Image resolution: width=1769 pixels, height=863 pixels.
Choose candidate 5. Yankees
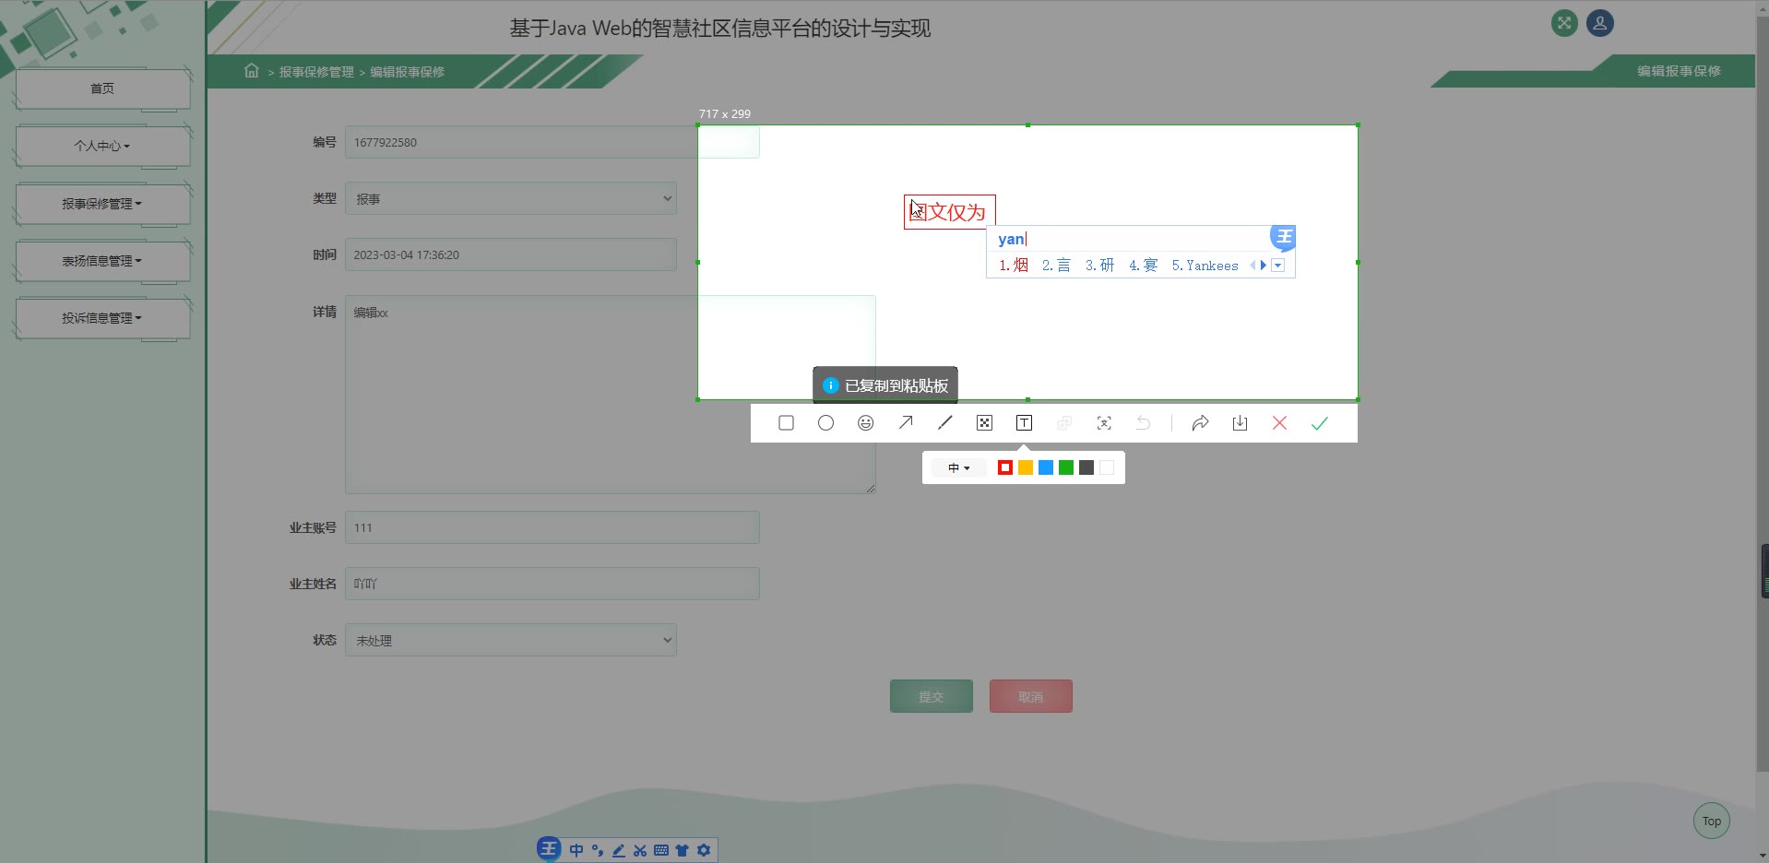pos(1205,266)
